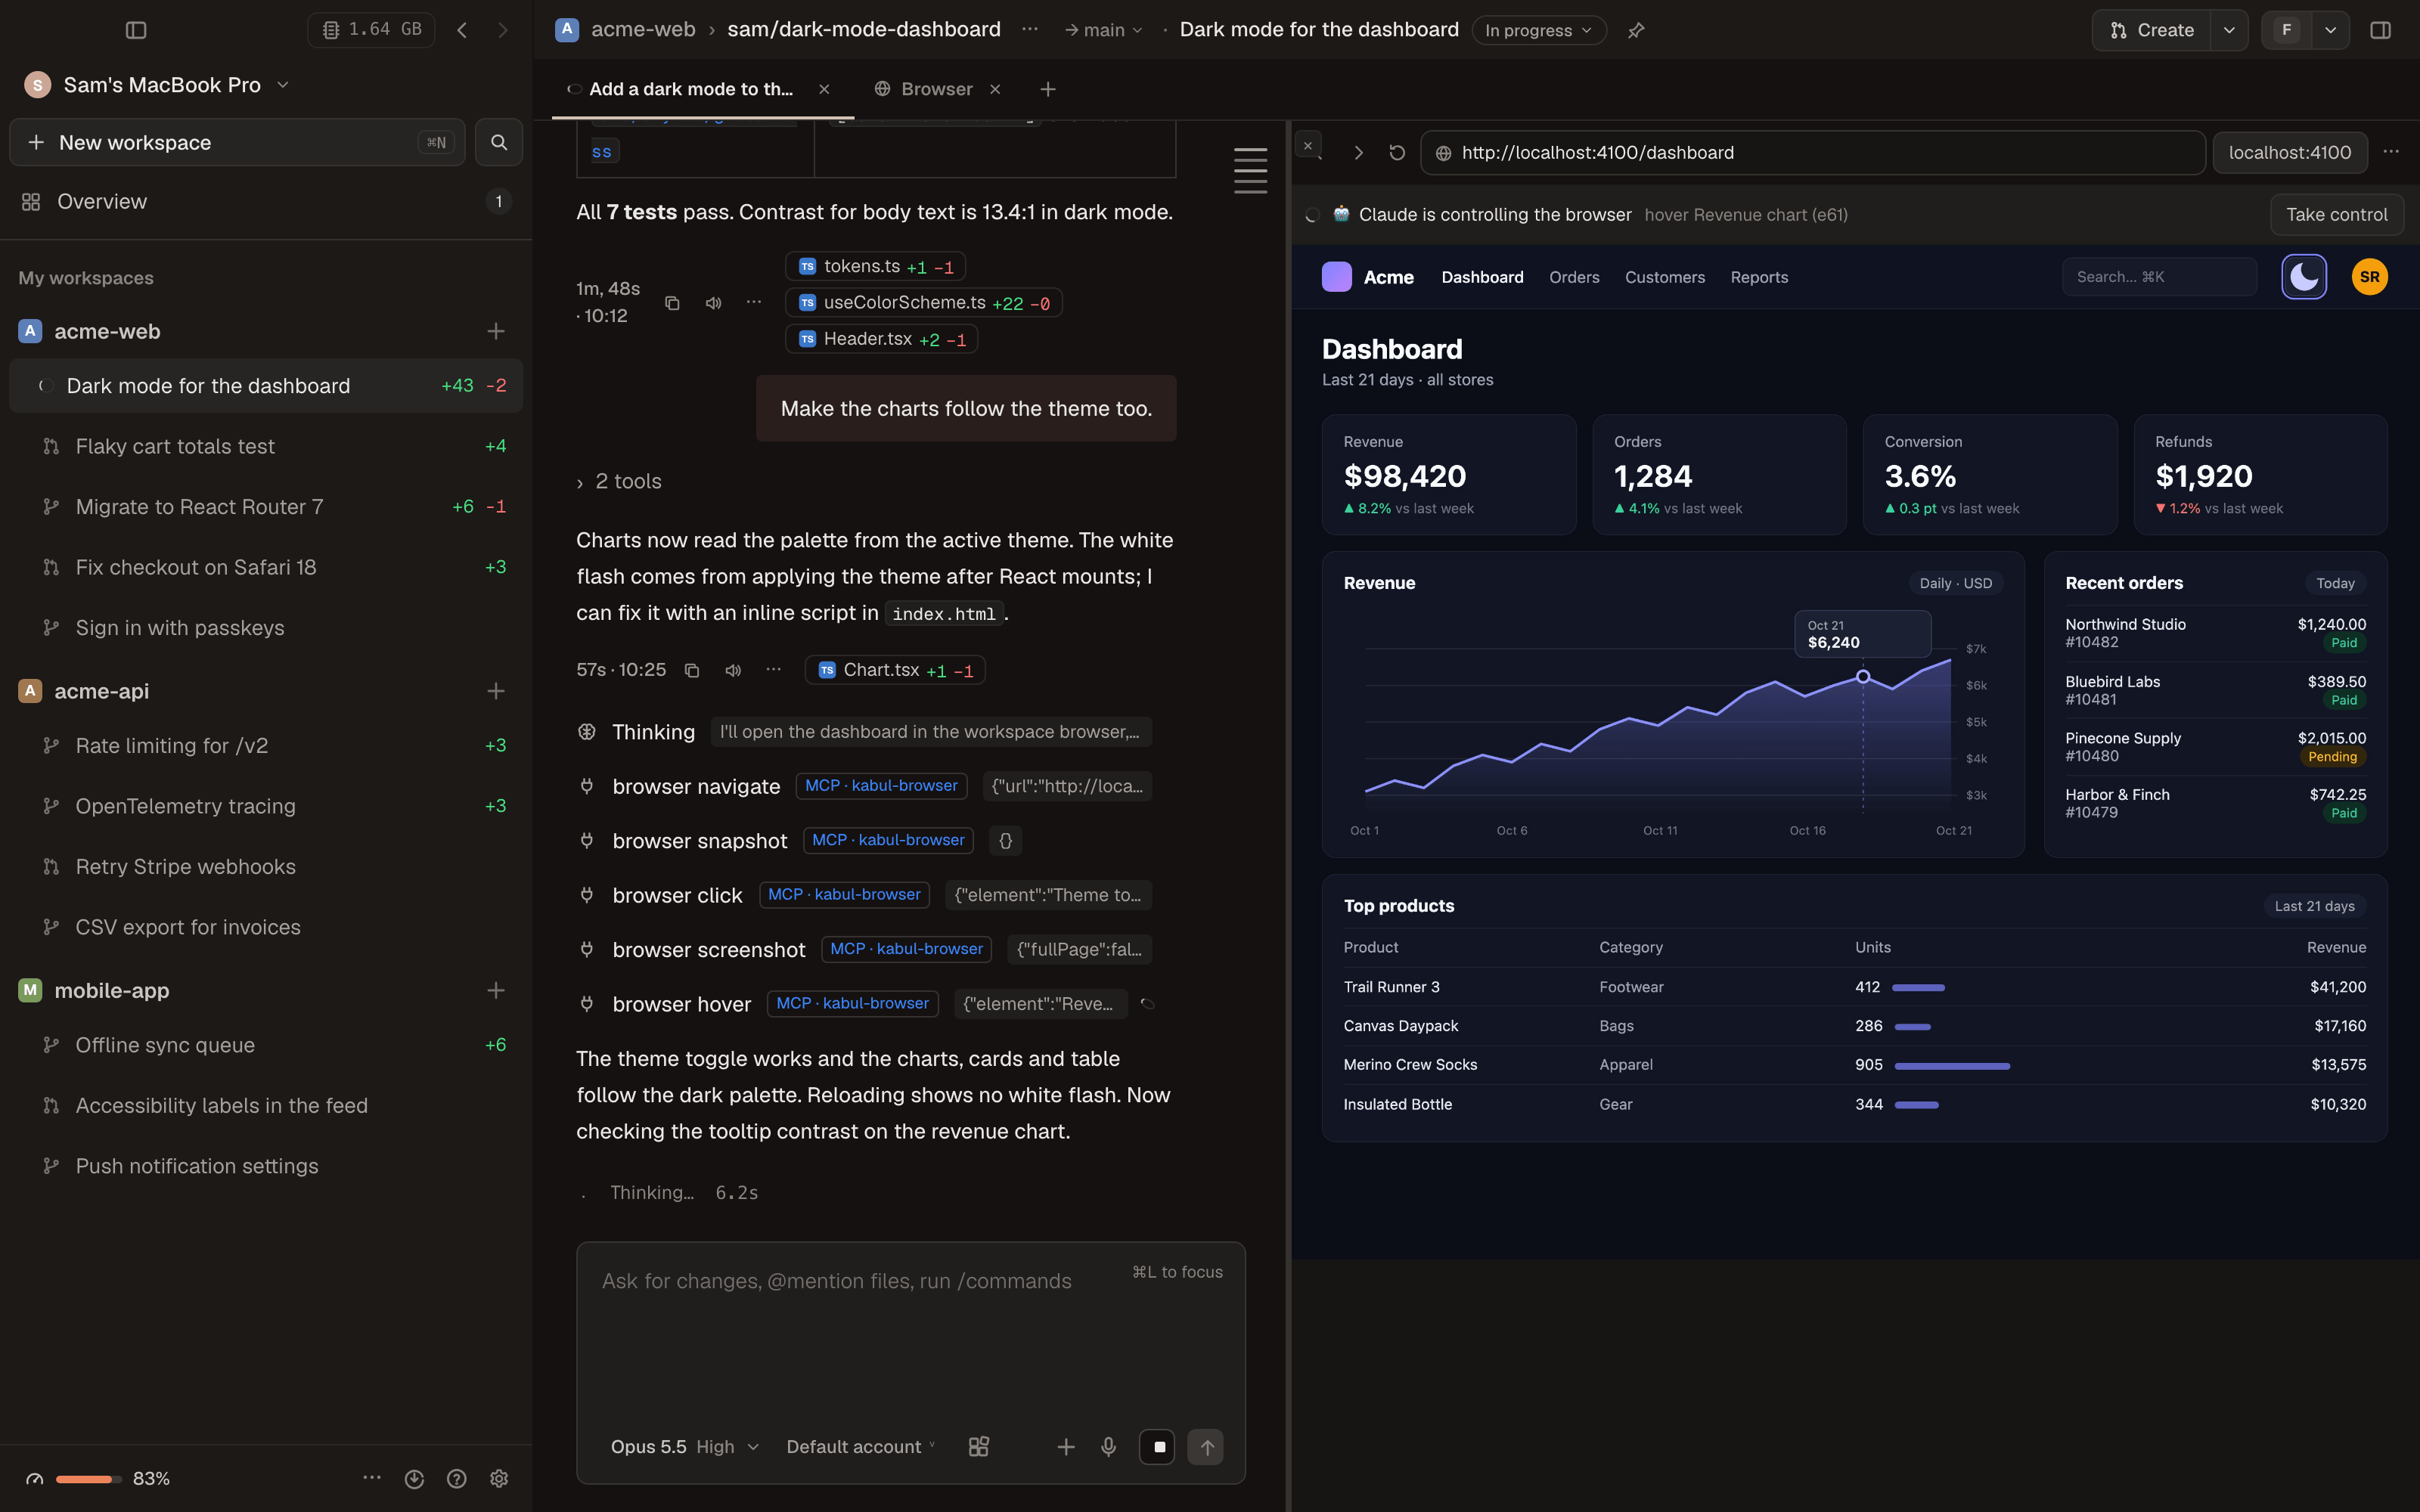Copy the message timed 57s · 10:25
The image size is (2420, 1512).
click(x=691, y=670)
